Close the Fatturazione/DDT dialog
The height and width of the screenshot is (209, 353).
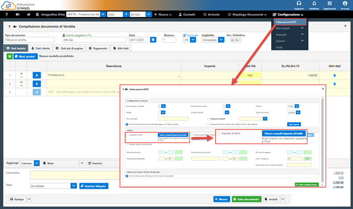[x=323, y=89]
